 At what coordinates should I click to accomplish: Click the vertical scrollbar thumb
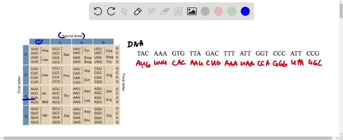[341, 11]
